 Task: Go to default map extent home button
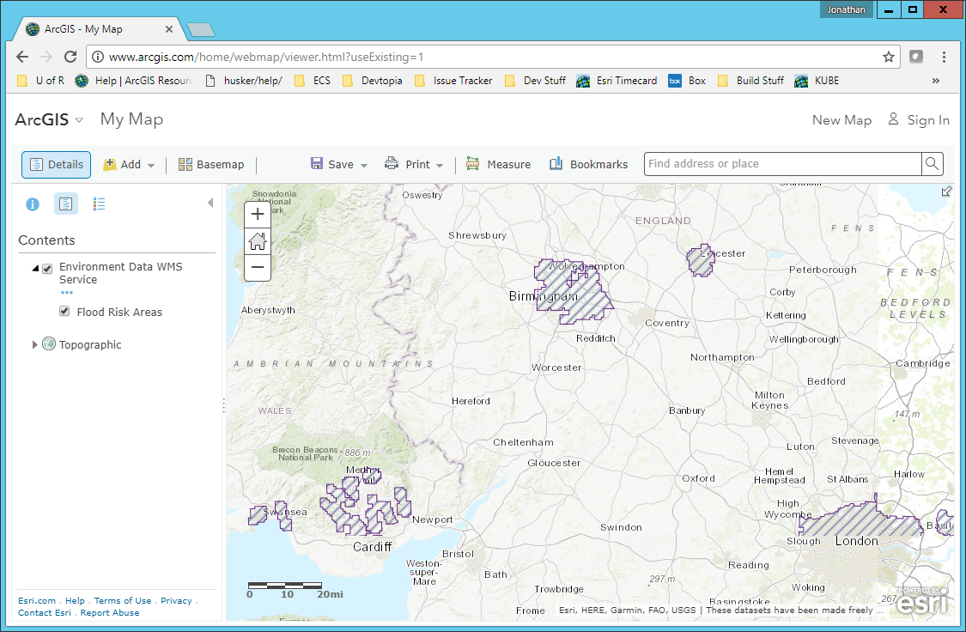[258, 241]
